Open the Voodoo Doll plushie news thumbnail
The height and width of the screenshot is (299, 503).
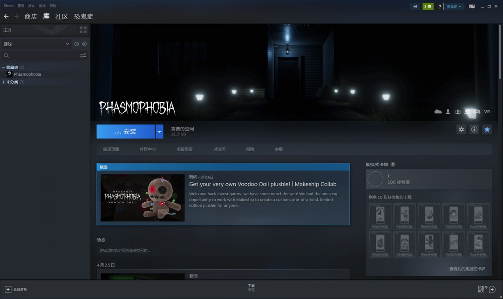tap(143, 198)
